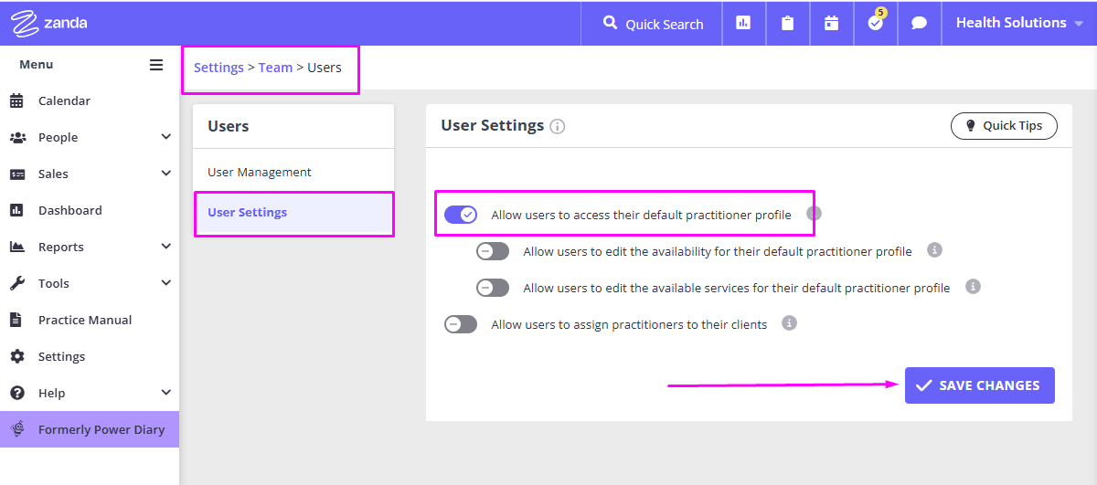
Task: Click the clipboard icon in top bar
Action: click(787, 24)
